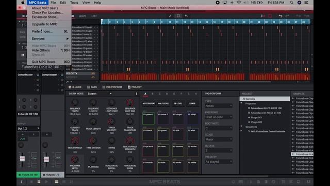Click the Sequence Tempo knob
Screen dimensions: 330x186
(x=75, y=102)
